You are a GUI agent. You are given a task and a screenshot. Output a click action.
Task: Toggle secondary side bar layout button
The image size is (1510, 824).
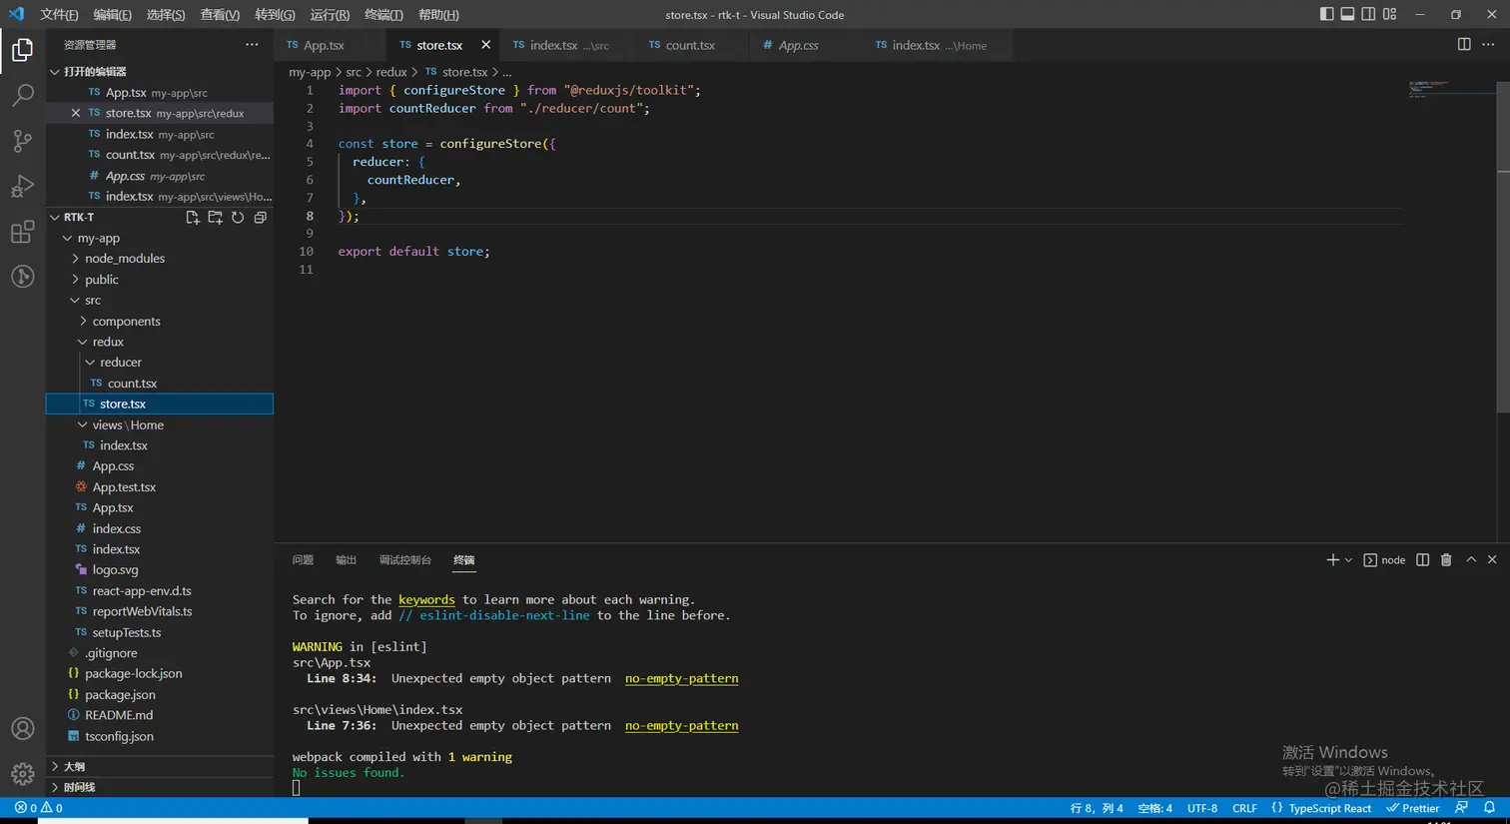click(x=1368, y=14)
